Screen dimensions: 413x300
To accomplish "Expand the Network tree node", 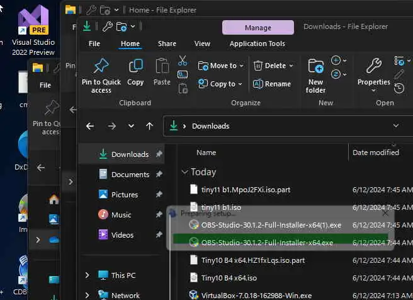I will click(88, 295).
